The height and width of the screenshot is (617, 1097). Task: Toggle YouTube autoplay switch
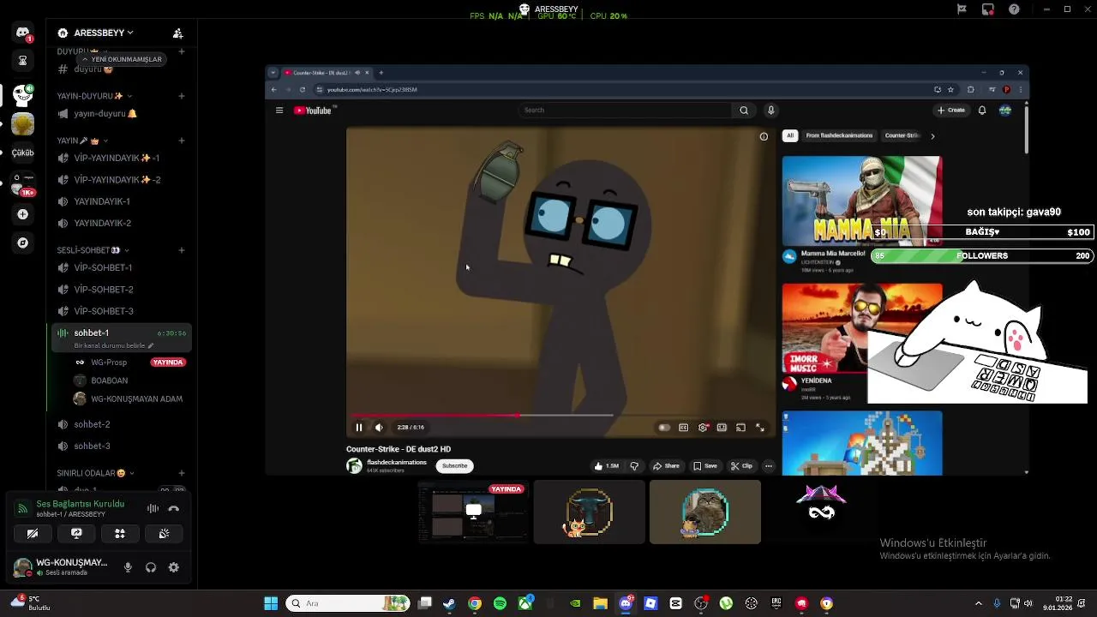[663, 428]
